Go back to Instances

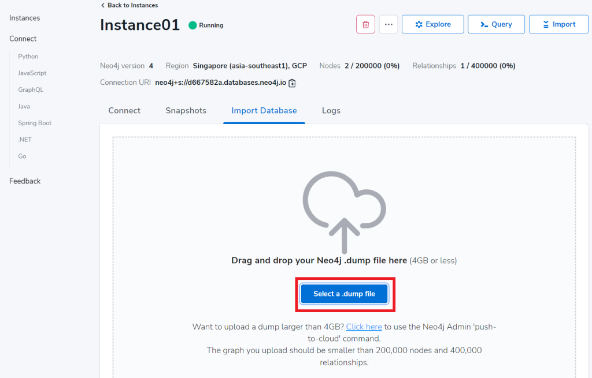[129, 5]
